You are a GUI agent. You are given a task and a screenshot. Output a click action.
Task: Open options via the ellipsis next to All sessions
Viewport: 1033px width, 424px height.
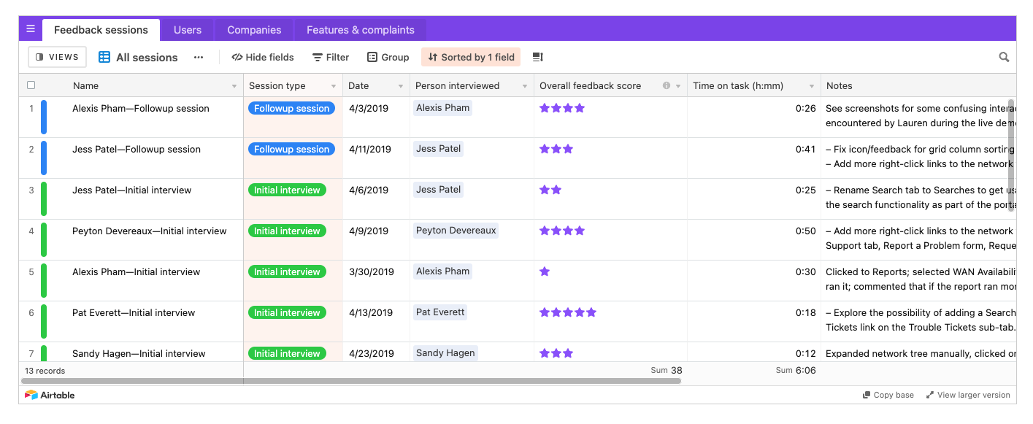click(x=198, y=57)
